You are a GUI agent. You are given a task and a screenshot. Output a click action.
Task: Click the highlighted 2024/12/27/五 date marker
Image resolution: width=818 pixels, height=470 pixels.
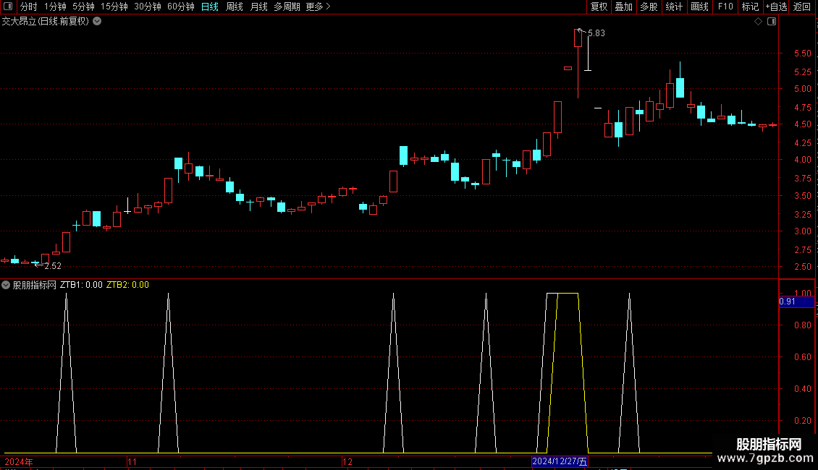tap(560, 461)
